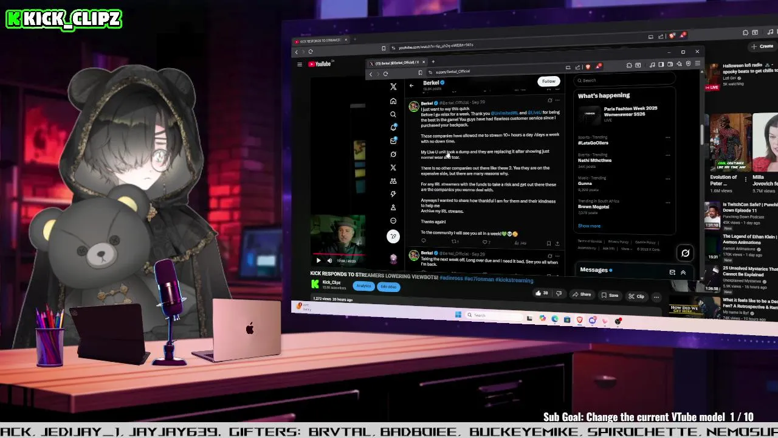Open a new tab in the X window
778x438 pixels.
click(x=433, y=61)
